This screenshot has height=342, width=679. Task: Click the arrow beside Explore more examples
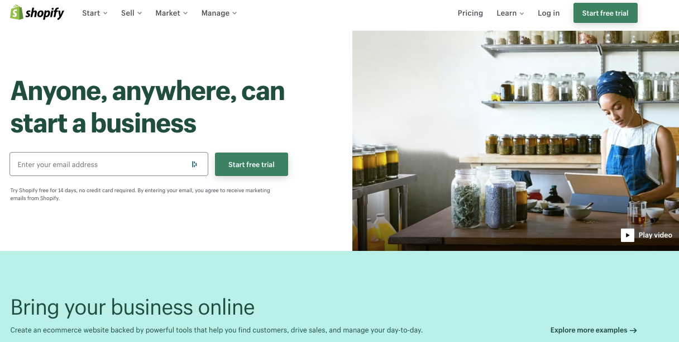[x=633, y=330]
